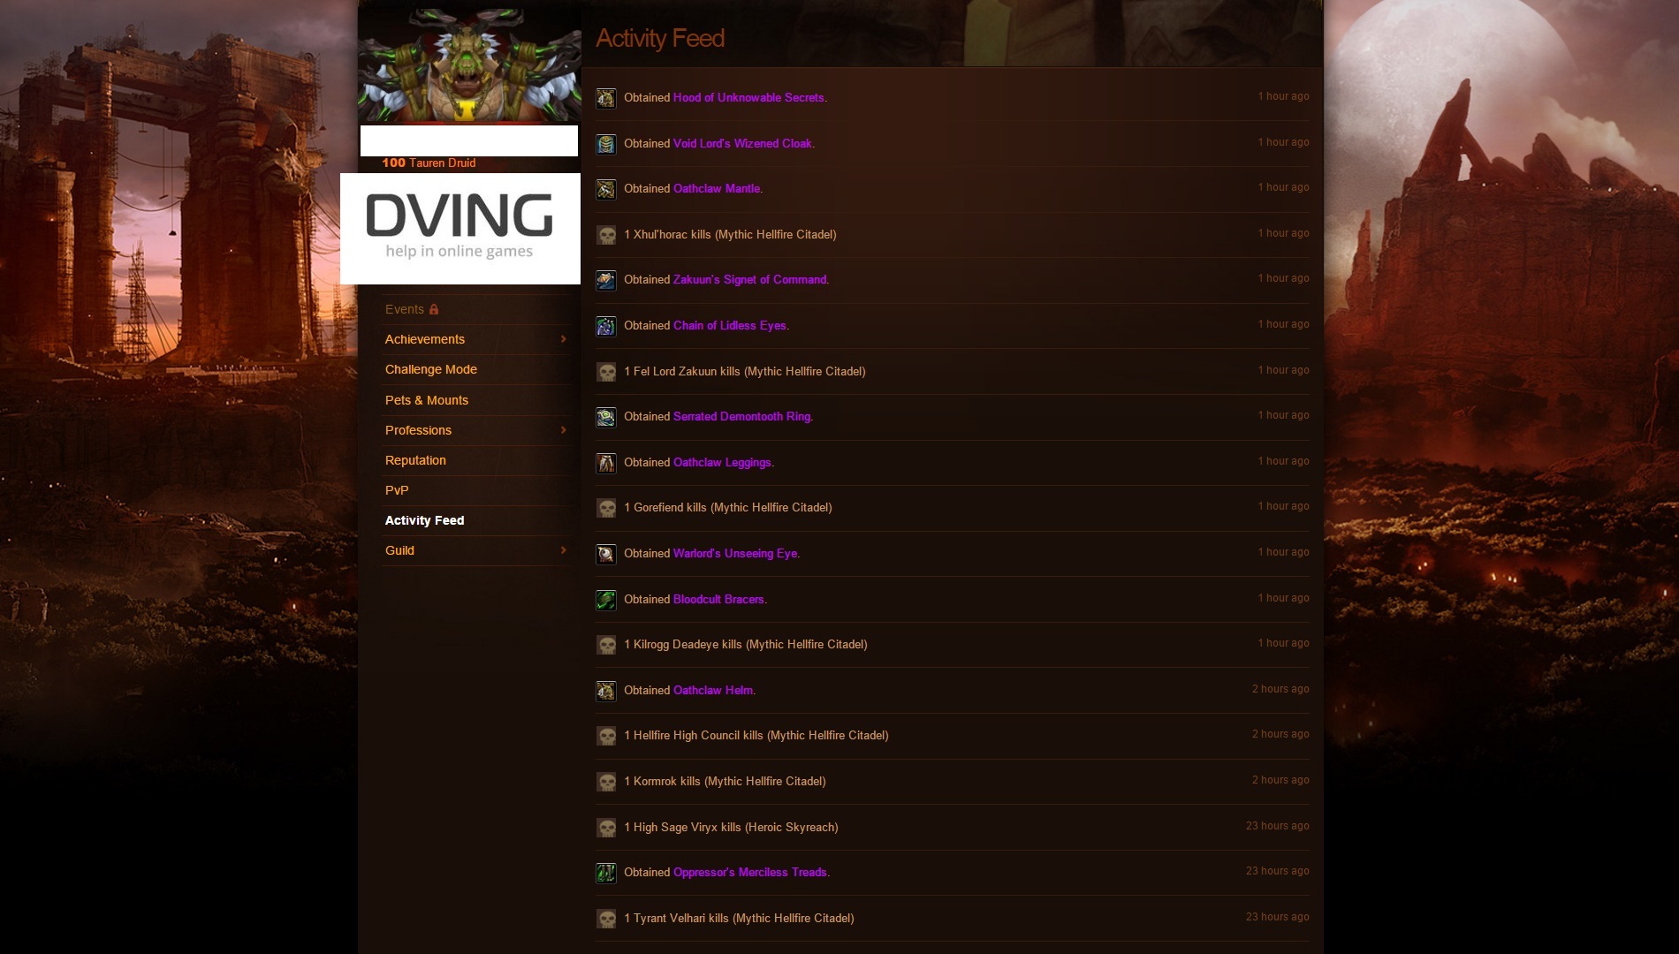Open Oathclaw Leggings item link
The image size is (1679, 954).
(722, 463)
